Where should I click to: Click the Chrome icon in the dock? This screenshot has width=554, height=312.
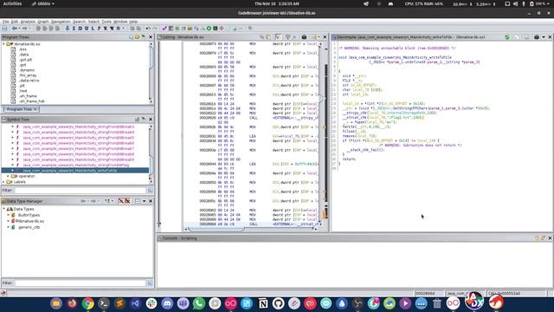click(x=88, y=303)
